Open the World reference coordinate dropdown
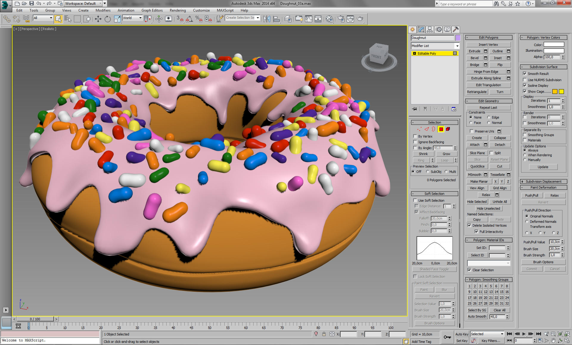 pyautogui.click(x=132, y=18)
